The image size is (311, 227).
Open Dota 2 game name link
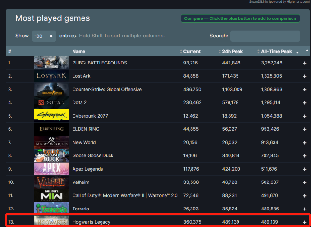tap(80, 103)
